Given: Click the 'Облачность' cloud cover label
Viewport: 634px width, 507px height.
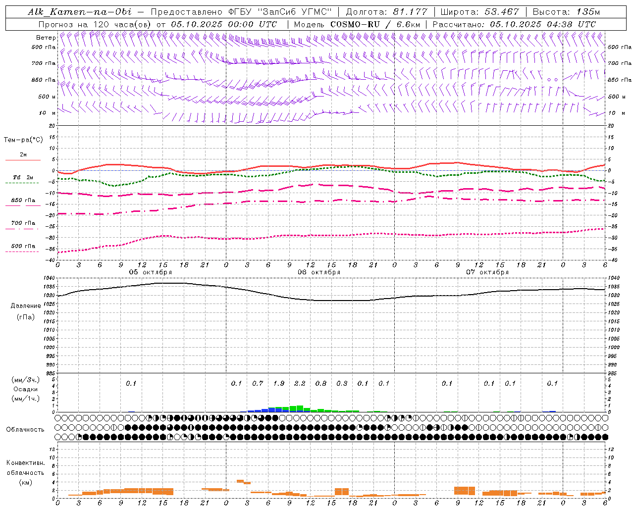Looking at the screenshot, I should point(25,430).
